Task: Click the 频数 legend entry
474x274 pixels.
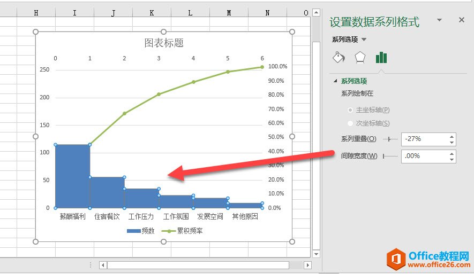Action: [141, 231]
